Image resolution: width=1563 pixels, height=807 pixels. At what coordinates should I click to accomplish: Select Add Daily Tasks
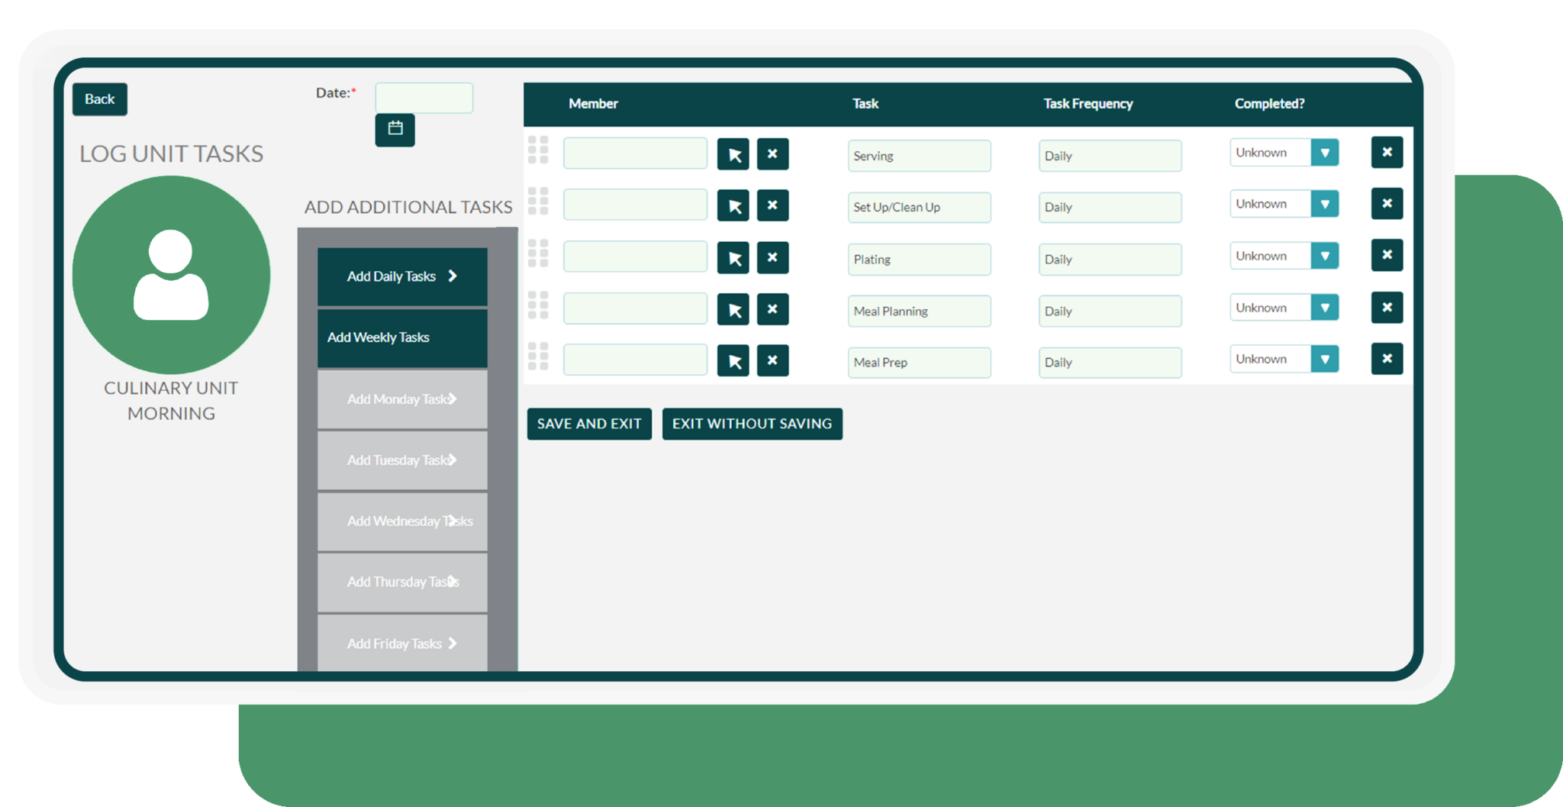(x=401, y=276)
